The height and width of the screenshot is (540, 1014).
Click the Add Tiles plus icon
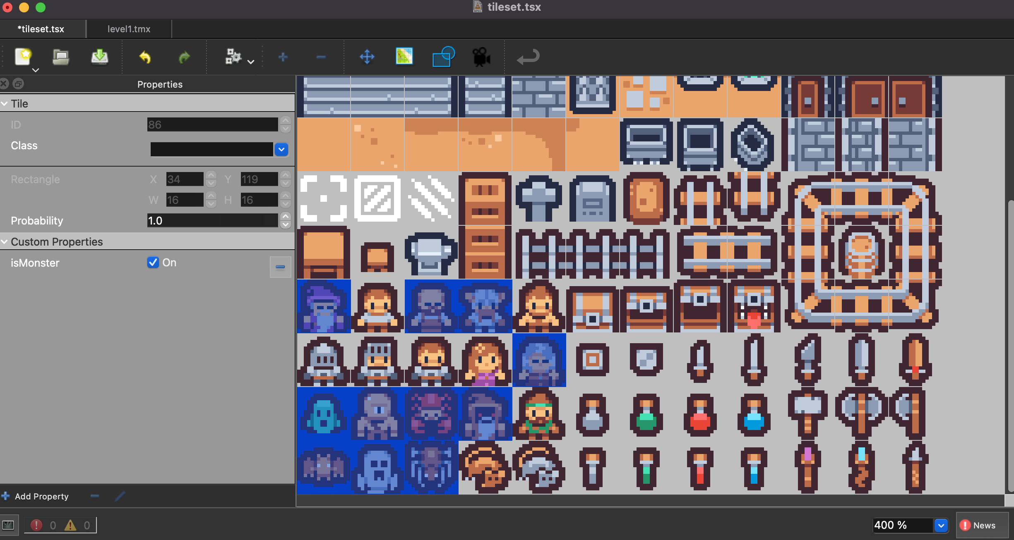pyautogui.click(x=283, y=57)
